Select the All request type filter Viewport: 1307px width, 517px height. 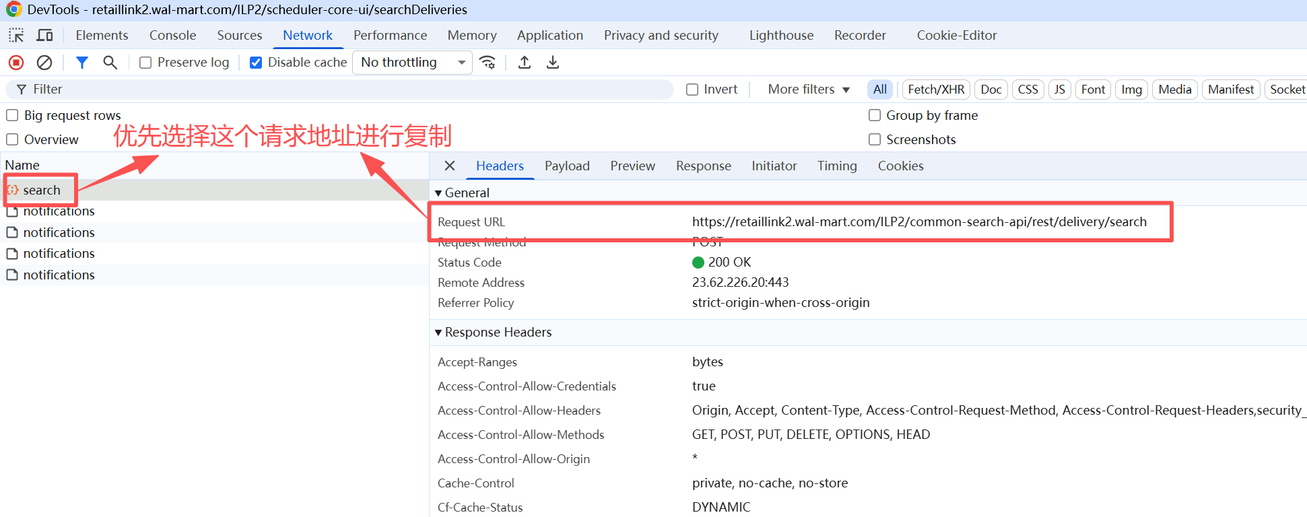click(880, 90)
